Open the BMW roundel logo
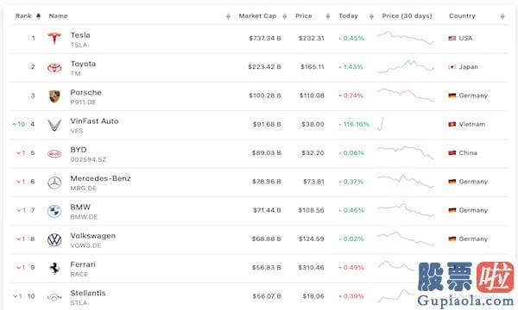518x310 pixels. [x=54, y=211]
